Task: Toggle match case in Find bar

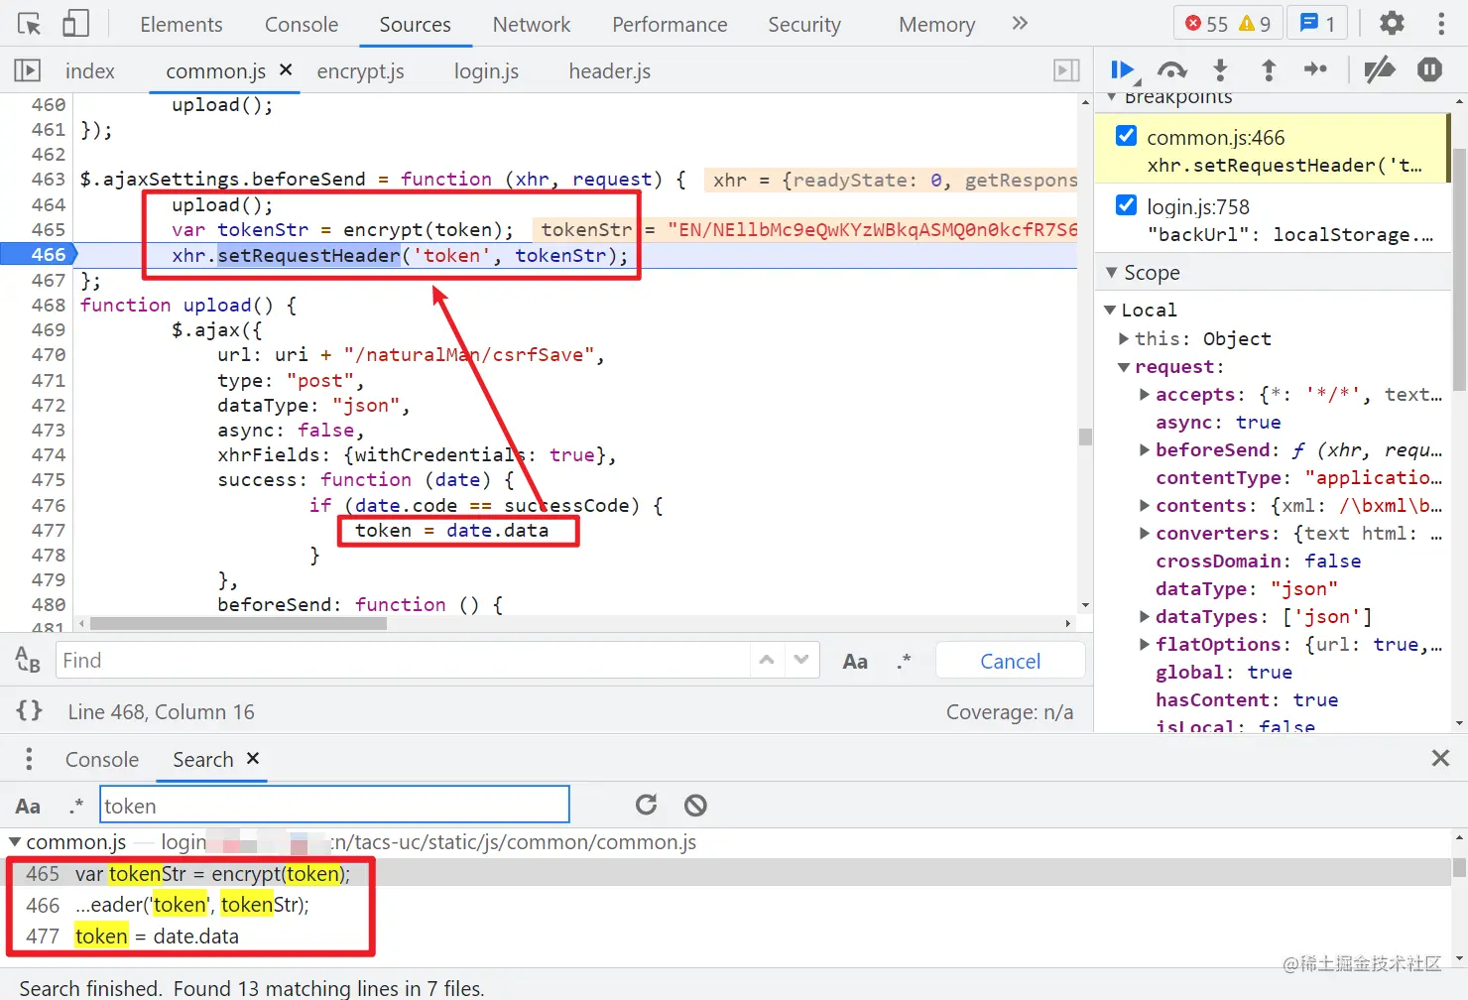Action: tap(855, 661)
